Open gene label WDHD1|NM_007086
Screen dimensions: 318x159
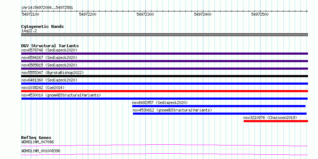(x=38, y=142)
